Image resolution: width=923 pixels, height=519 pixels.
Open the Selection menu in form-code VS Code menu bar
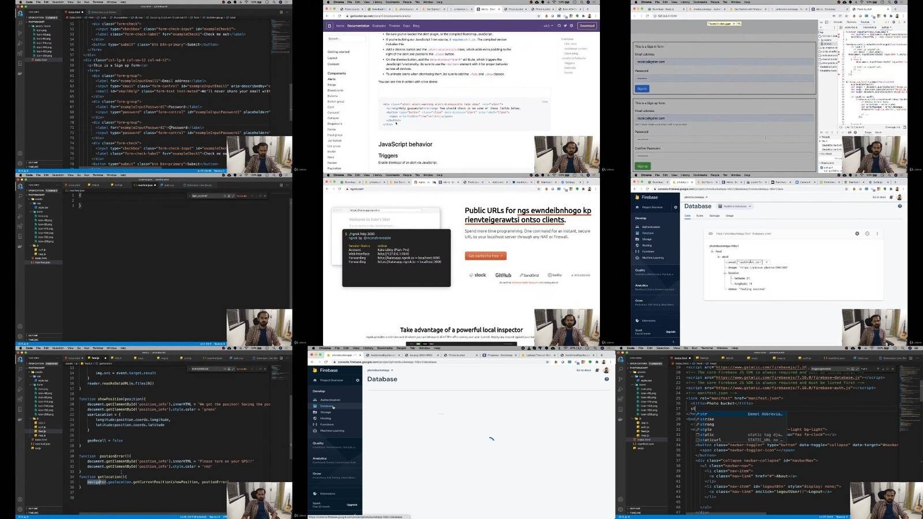pyautogui.click(x=58, y=2)
